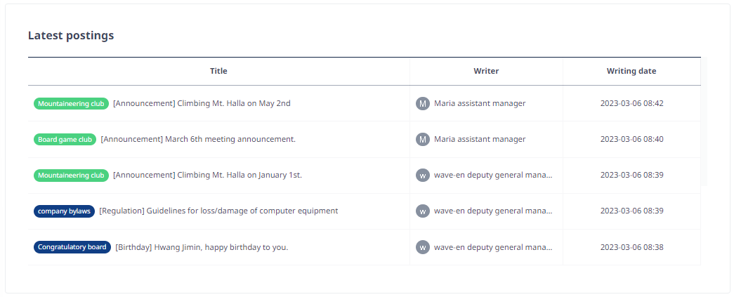734x297 pixels.
Task: Open Climbing Mt. Halla on May 2nd post
Action: [202, 103]
